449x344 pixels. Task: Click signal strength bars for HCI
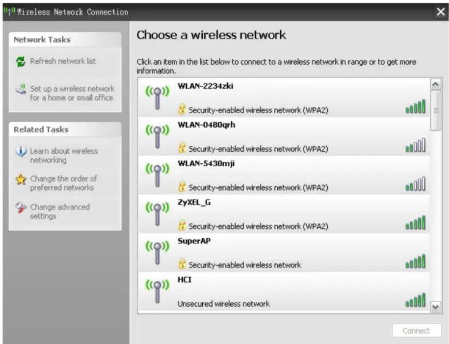pos(415,300)
